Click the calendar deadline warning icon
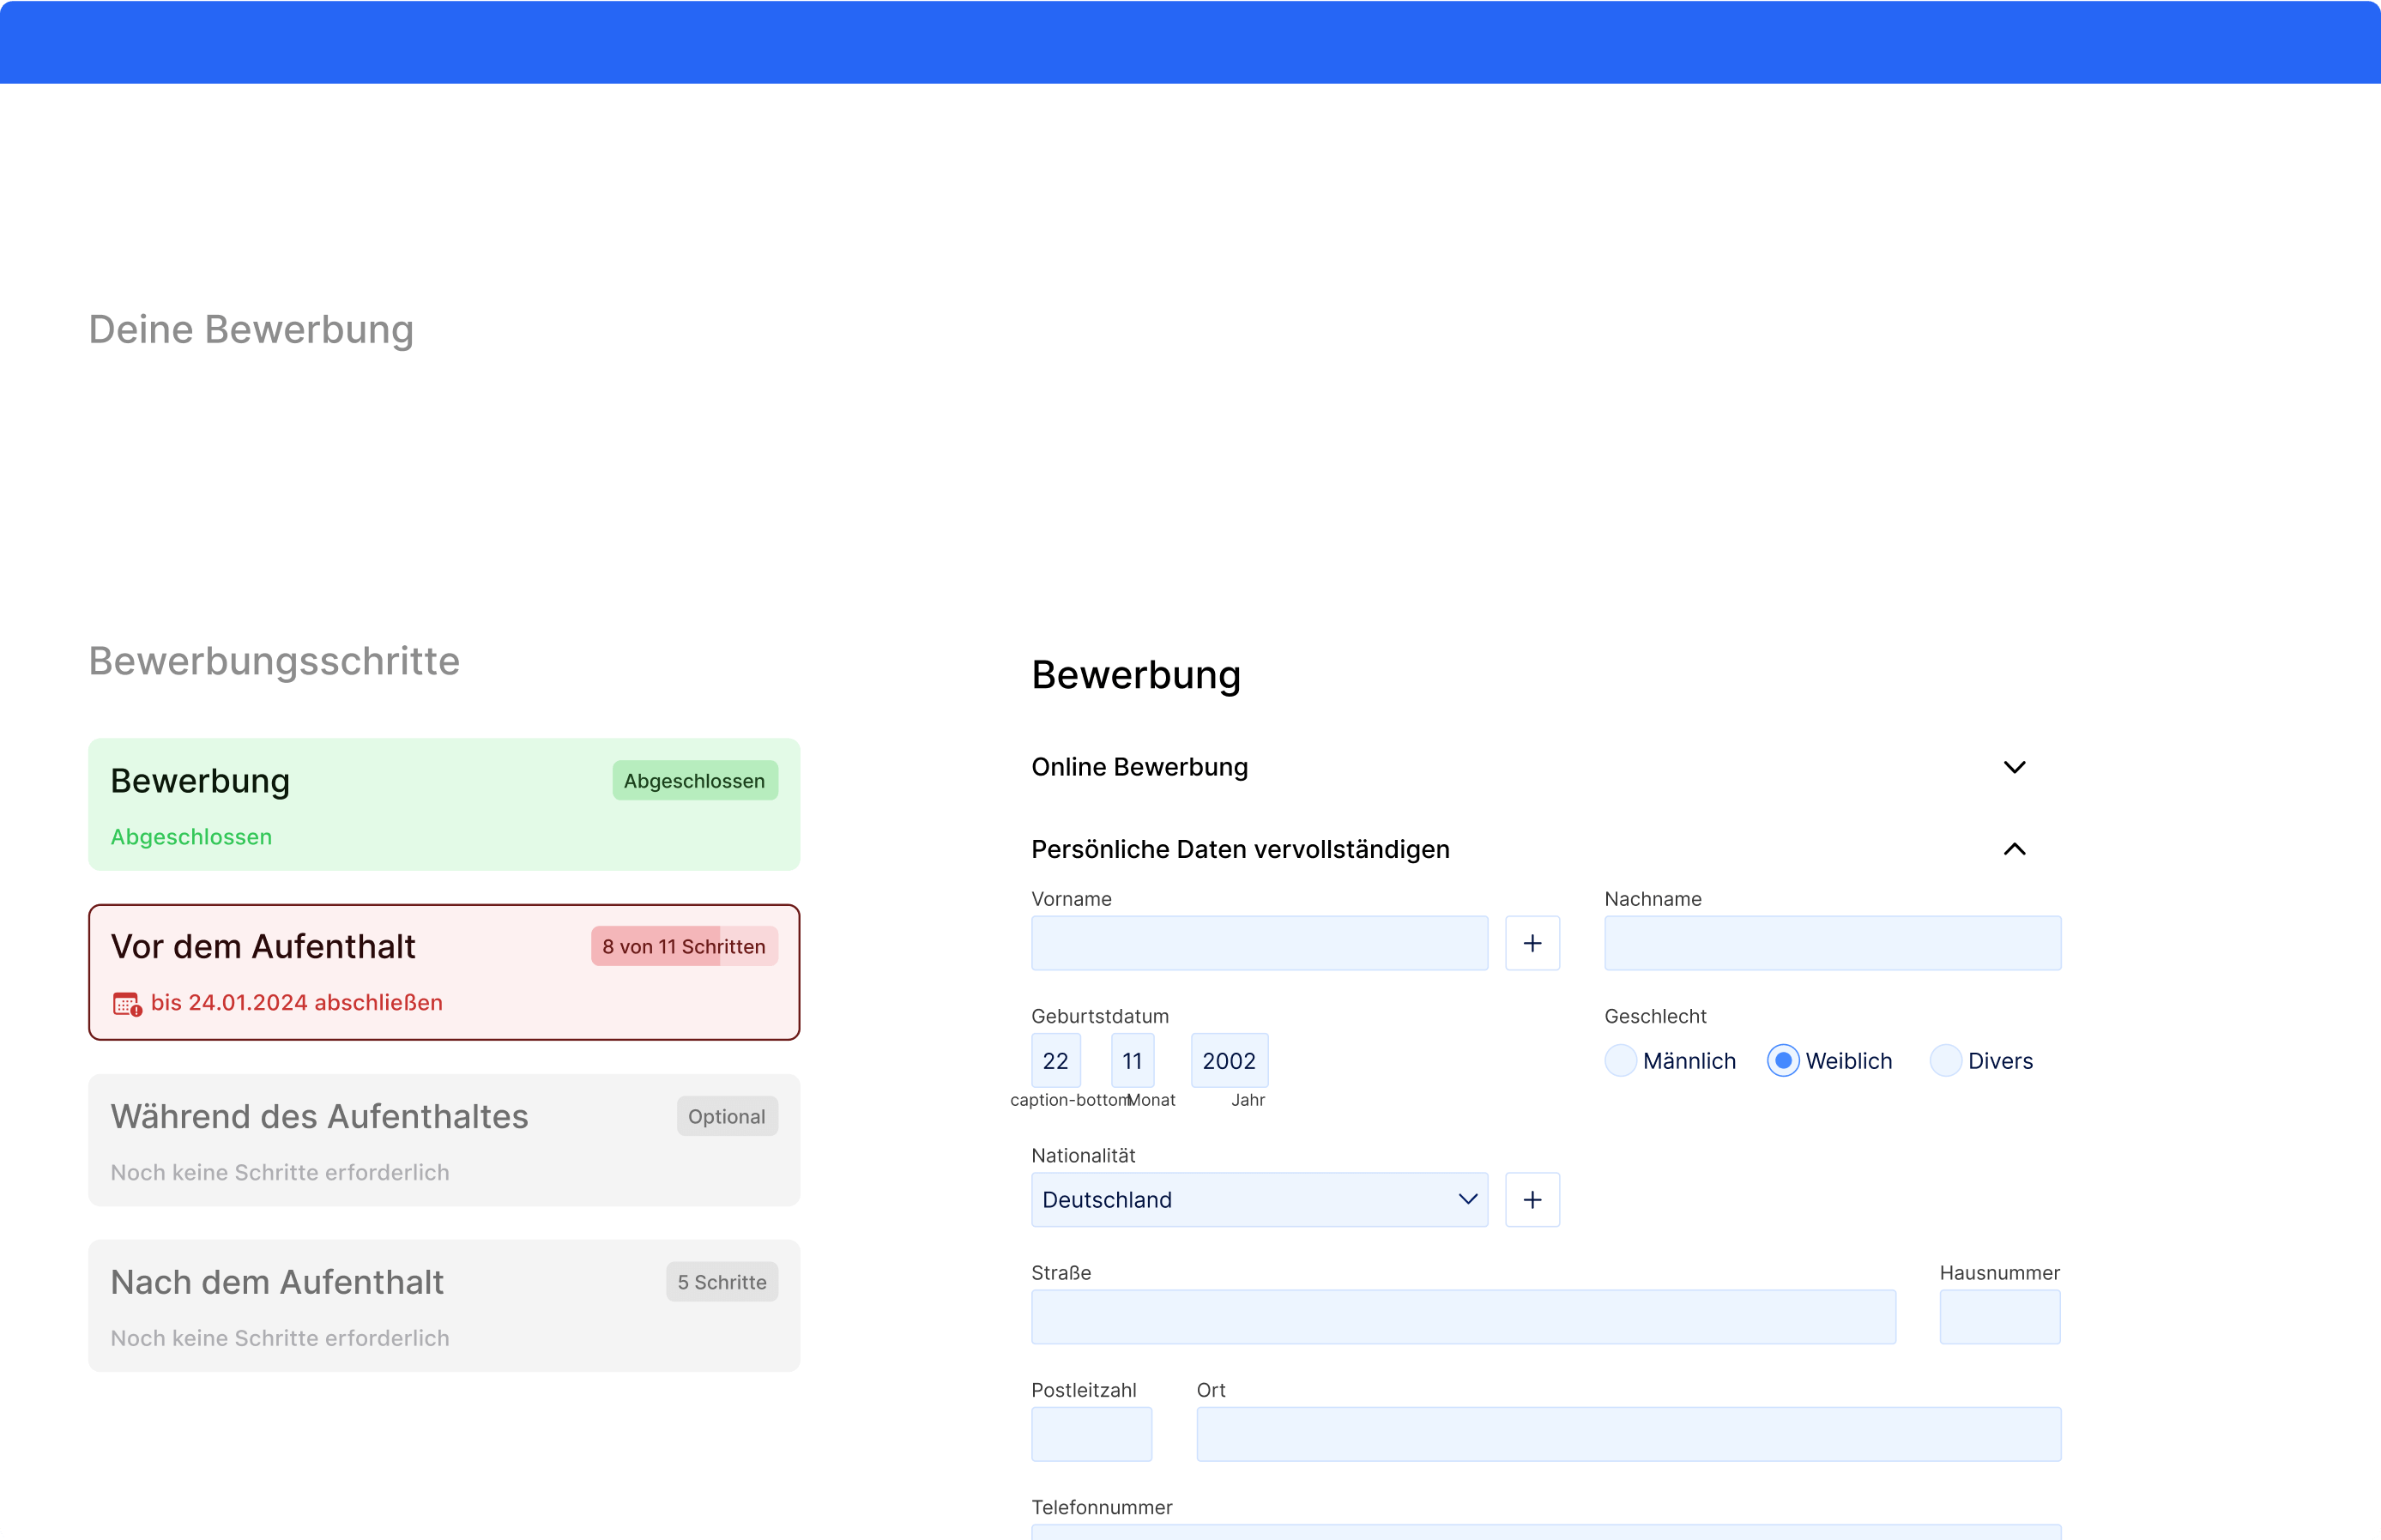2381x1540 pixels. tap(127, 1003)
